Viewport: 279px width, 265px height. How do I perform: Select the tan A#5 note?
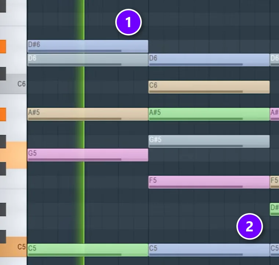click(x=87, y=114)
